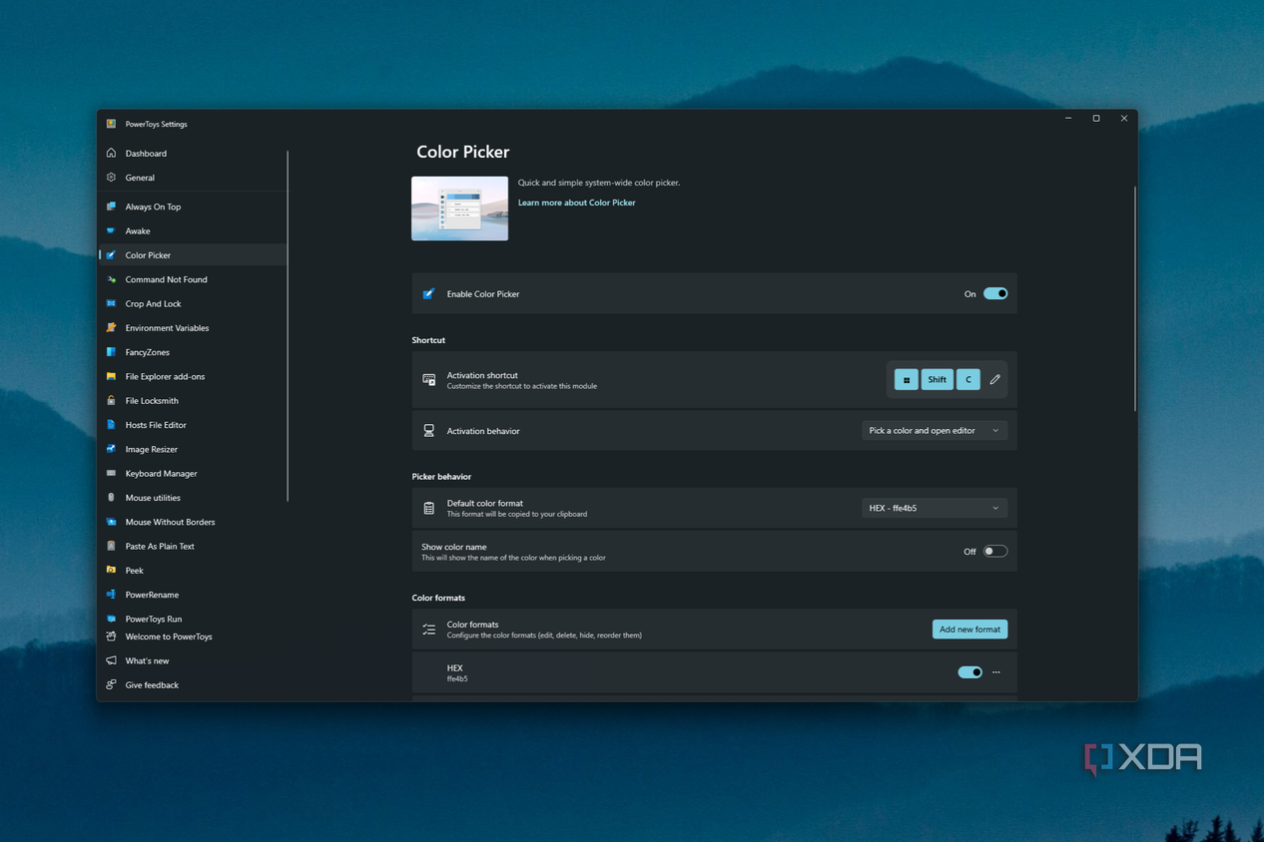Toggle Show color name switch
Viewport: 1264px width, 842px height.
(995, 551)
